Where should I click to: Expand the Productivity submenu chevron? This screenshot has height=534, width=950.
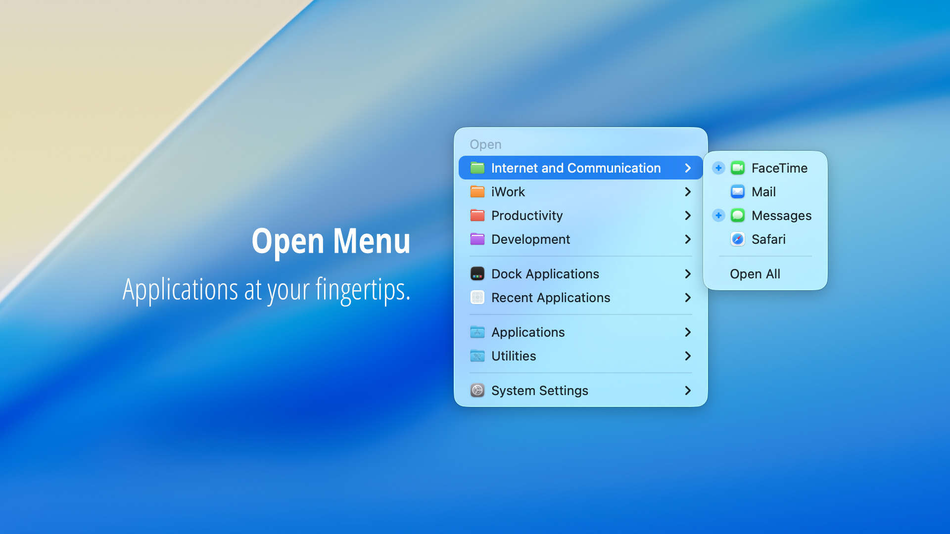[688, 216]
